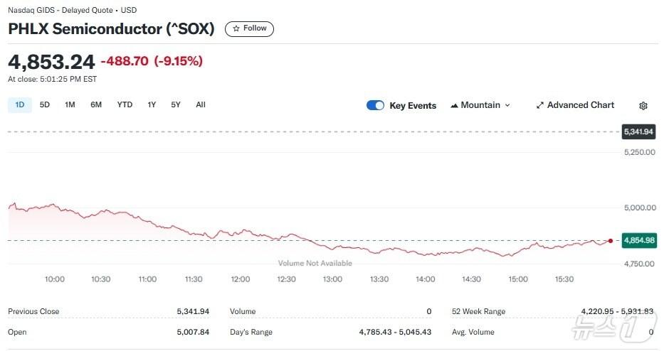Show All historical chart data
664x351 pixels.
[x=201, y=105]
